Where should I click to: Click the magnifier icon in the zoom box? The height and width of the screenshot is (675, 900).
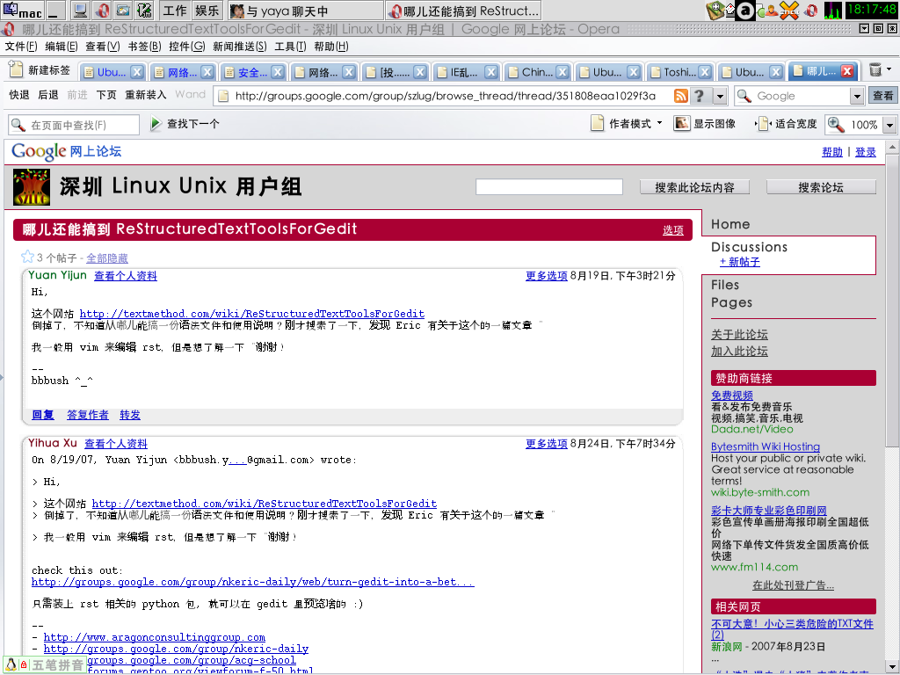(836, 124)
